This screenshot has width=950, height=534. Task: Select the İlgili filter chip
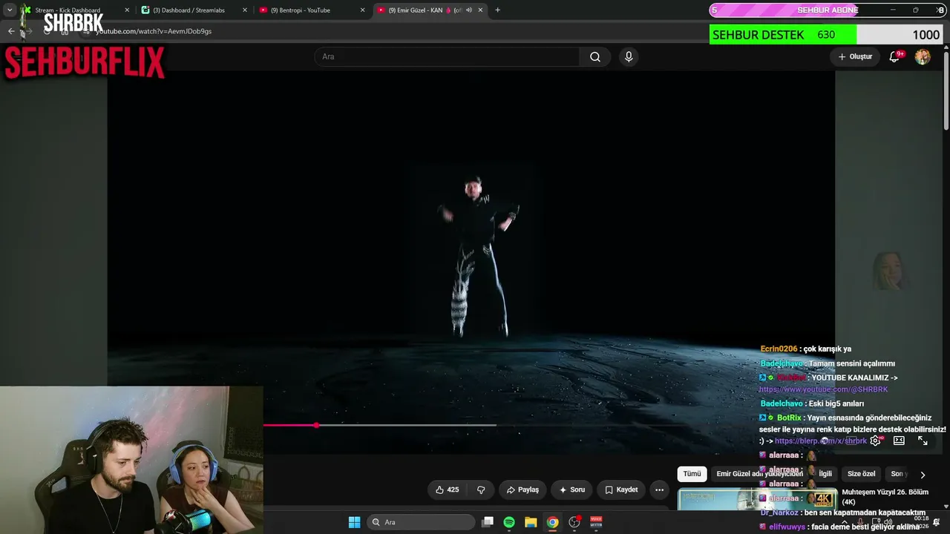(825, 474)
